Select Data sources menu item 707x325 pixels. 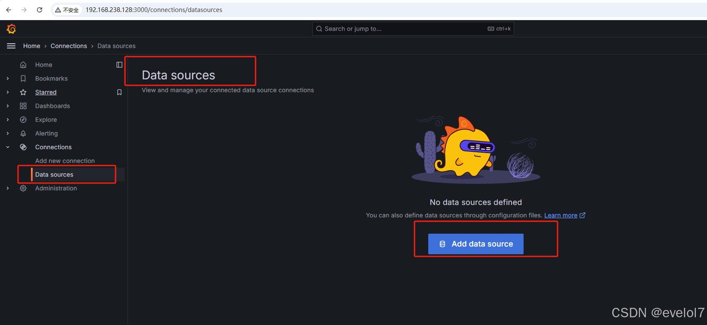[54, 175]
